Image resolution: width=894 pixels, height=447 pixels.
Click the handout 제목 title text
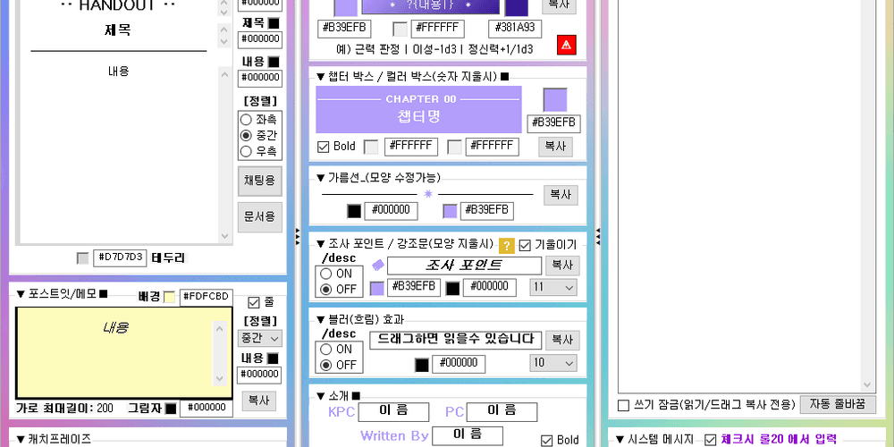click(117, 30)
